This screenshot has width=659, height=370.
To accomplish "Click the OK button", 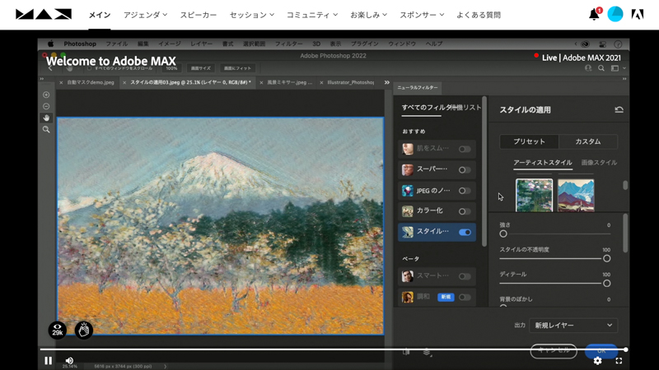I will (601, 351).
